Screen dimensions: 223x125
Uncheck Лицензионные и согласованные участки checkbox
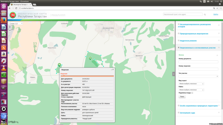click(x=179, y=48)
